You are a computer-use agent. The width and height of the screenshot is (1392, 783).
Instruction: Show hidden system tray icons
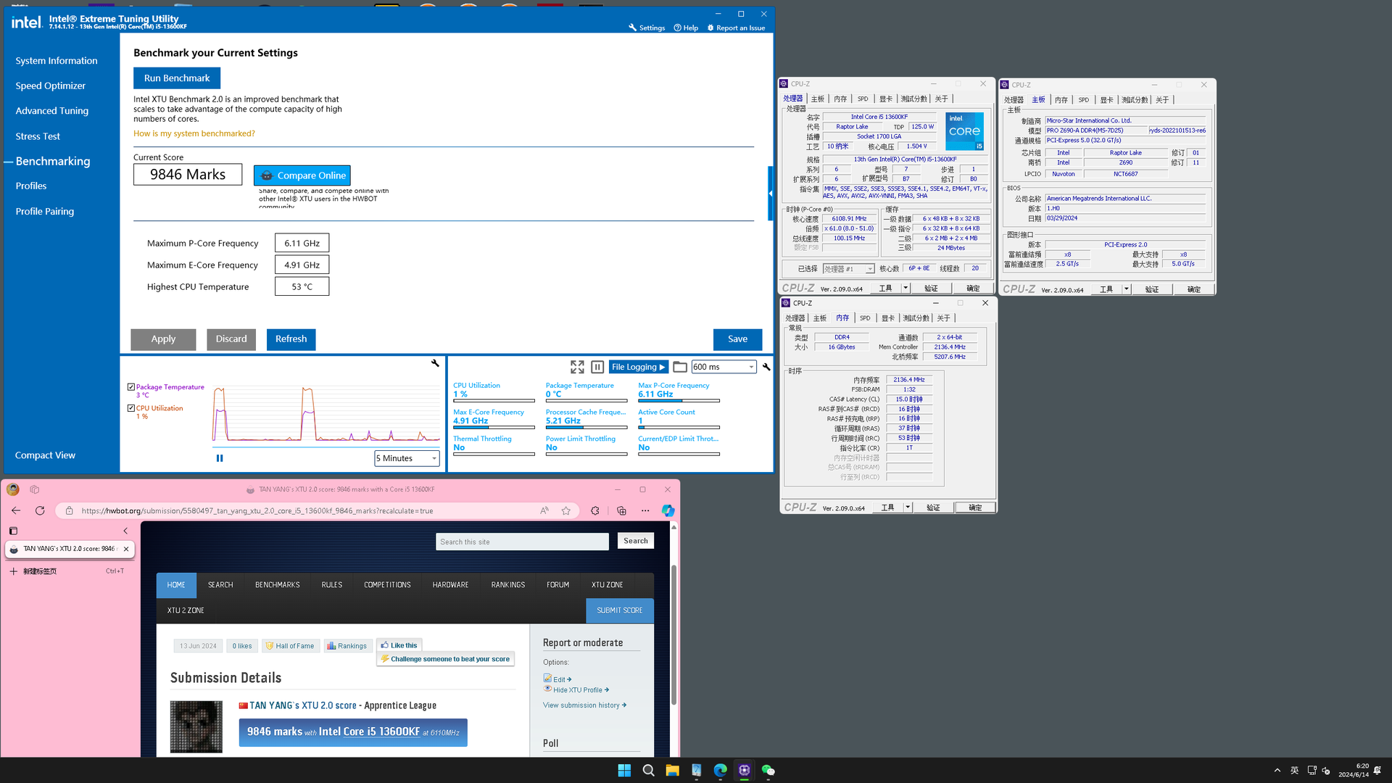1277,770
